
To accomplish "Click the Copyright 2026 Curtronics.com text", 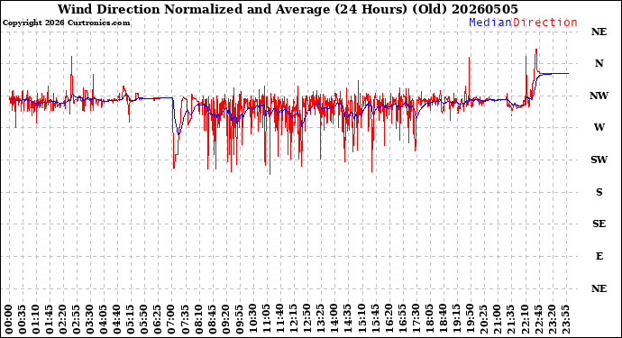I will 66,23.
